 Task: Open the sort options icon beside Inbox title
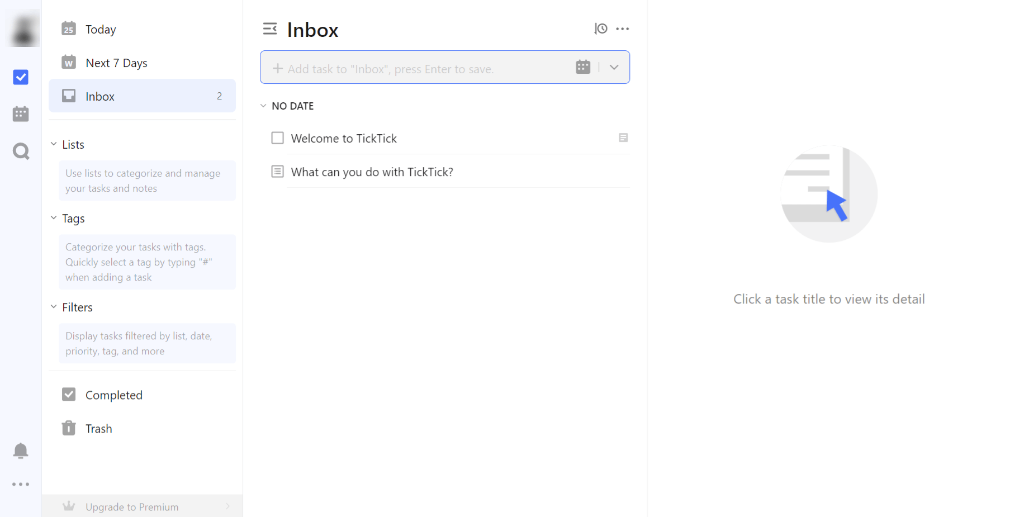click(x=601, y=29)
